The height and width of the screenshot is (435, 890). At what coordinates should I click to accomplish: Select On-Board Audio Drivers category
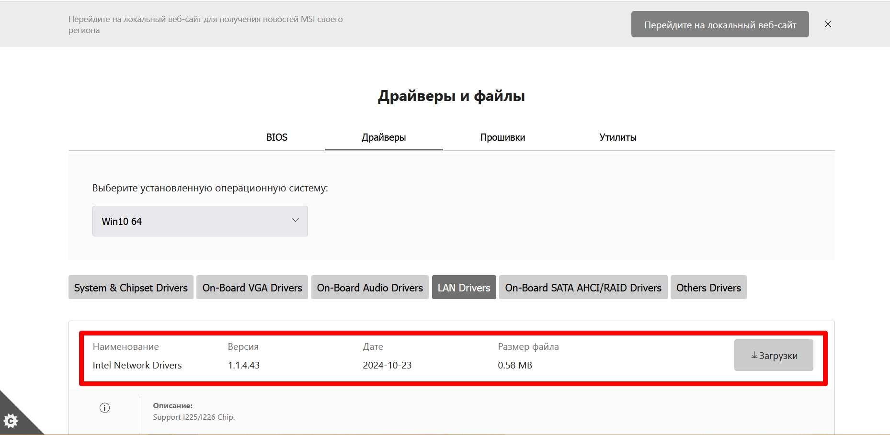click(370, 287)
